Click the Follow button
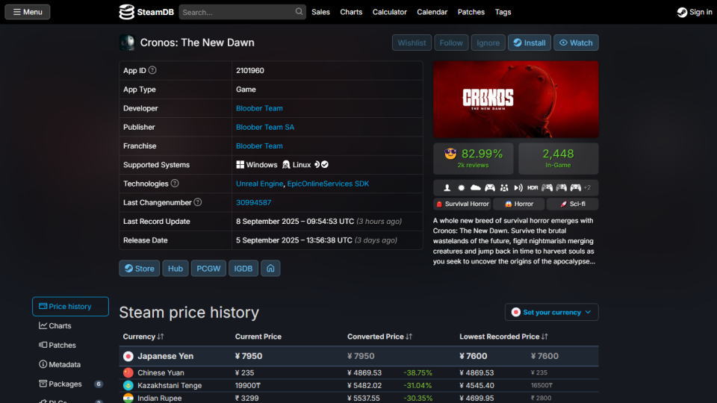The image size is (717, 403). click(x=451, y=43)
